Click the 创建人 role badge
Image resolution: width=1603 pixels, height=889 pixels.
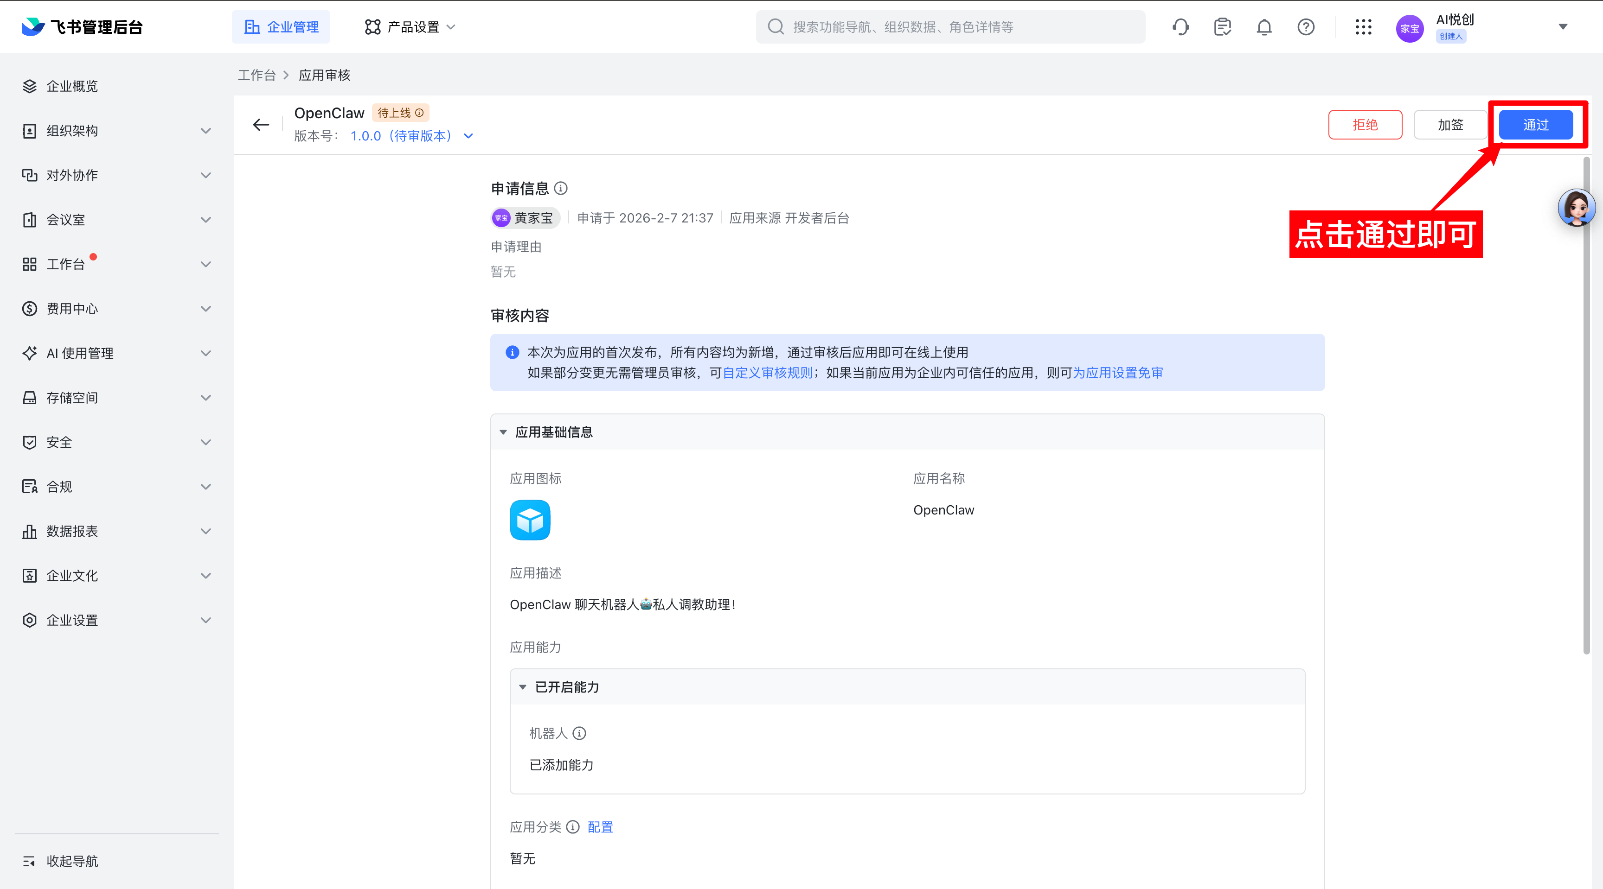point(1450,36)
